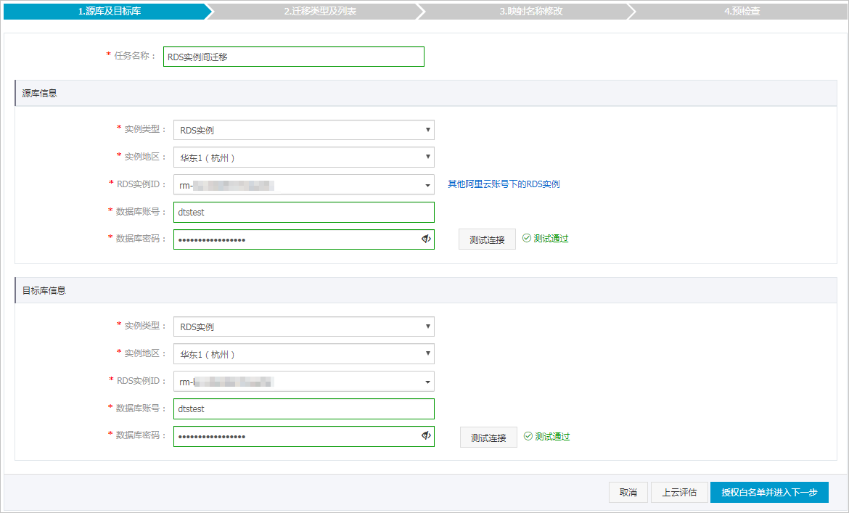
Task: Toggle source database password visibility eye icon
Action: (426, 239)
